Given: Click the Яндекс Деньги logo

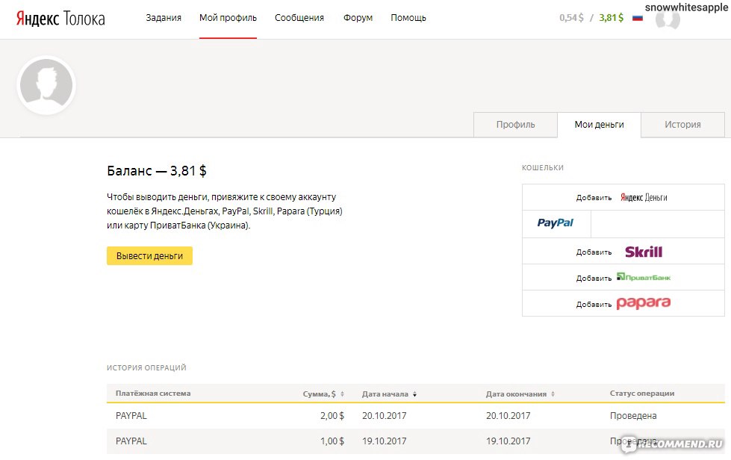Looking at the screenshot, I should tap(644, 198).
